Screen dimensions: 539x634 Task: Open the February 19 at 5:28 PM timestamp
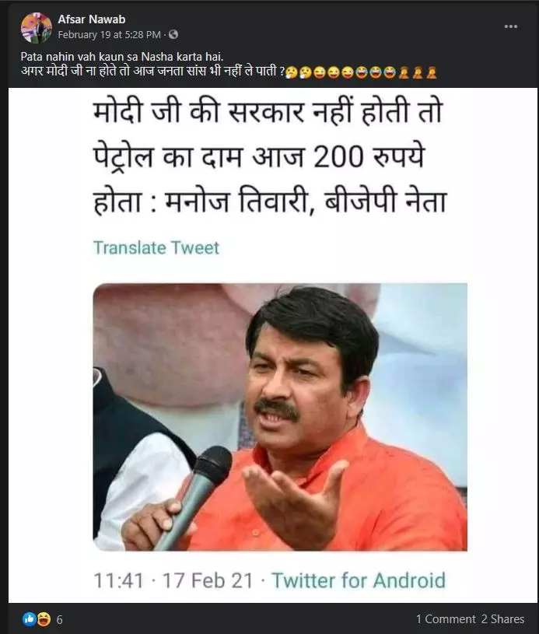109,35
